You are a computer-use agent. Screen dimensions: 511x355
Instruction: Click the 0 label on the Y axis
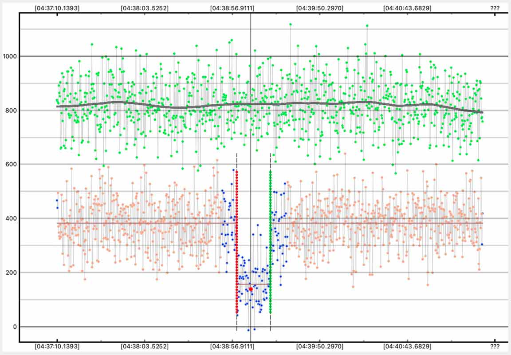[14, 327]
